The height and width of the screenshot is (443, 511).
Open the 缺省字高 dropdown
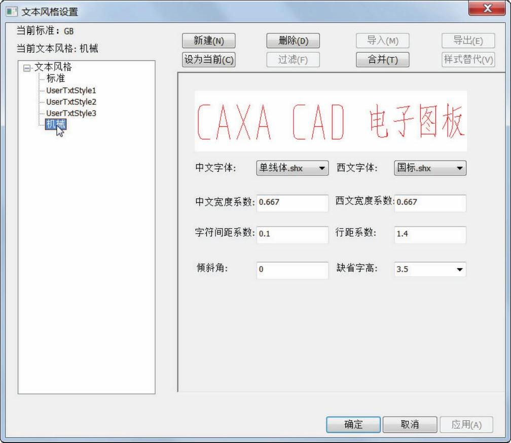point(430,269)
